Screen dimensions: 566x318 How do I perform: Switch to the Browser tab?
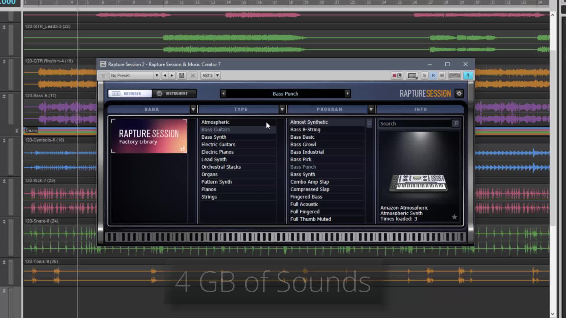point(130,94)
